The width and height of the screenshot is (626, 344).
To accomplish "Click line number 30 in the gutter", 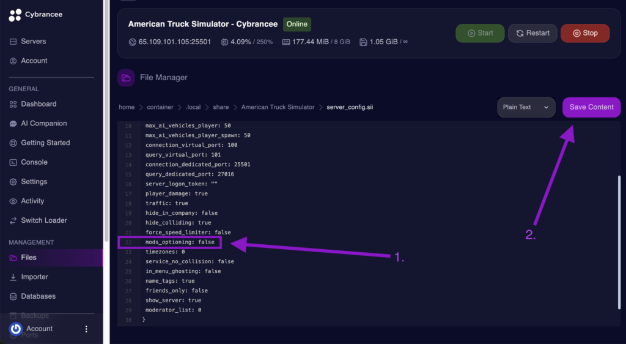I will pos(128,320).
